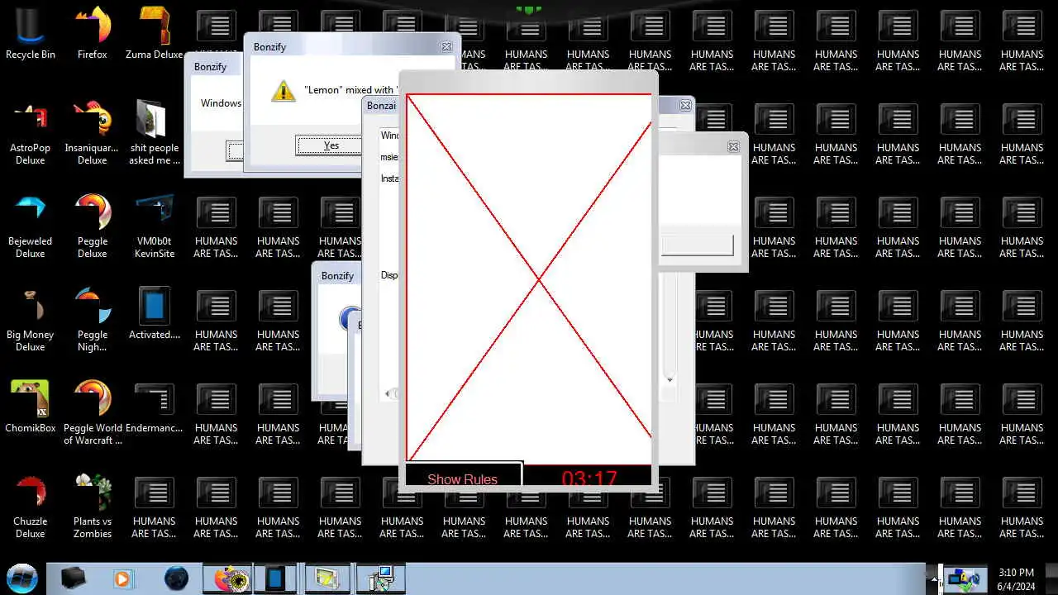
Task: Select the Insaniquarium Deluxe desktop icon
Action: click(93, 132)
